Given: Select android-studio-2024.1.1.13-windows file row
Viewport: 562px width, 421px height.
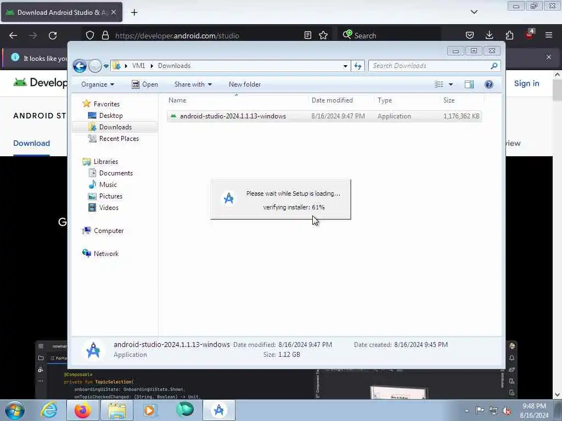Looking at the screenshot, I should 324,116.
